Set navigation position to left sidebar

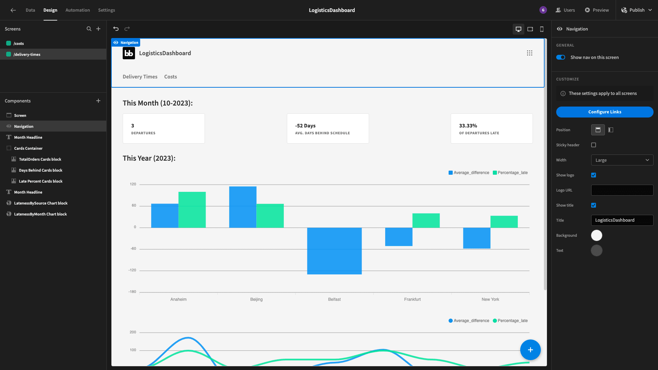pyautogui.click(x=611, y=130)
